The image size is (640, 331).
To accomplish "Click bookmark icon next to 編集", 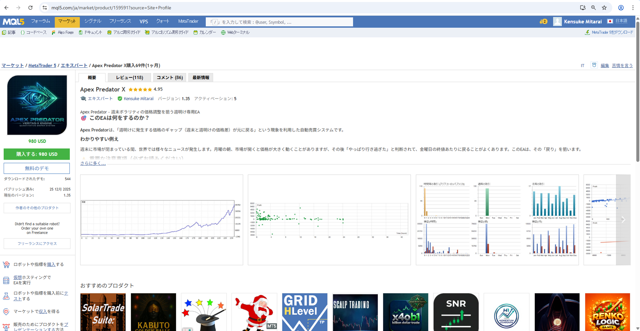I will coord(594,65).
